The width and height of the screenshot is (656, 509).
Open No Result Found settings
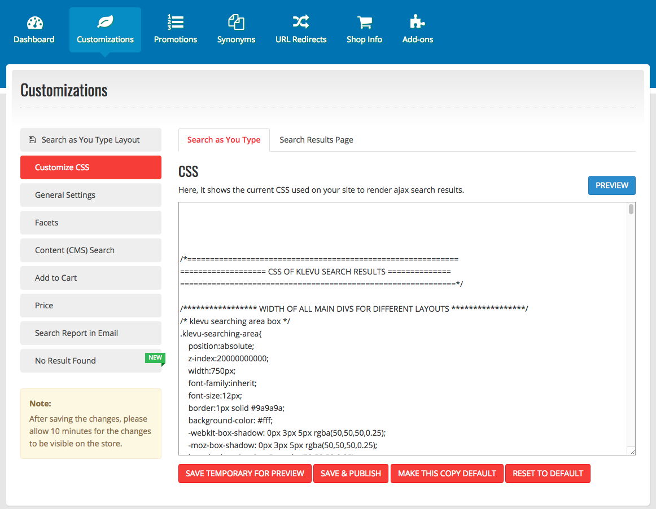point(90,361)
